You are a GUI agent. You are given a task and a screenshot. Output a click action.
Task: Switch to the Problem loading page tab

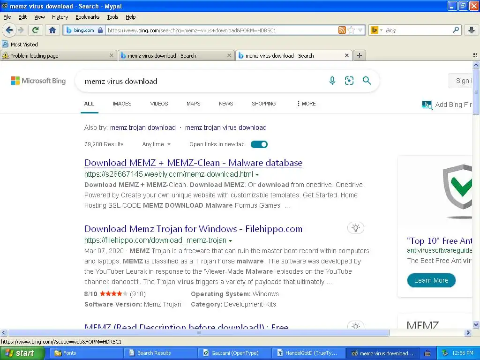(58, 55)
